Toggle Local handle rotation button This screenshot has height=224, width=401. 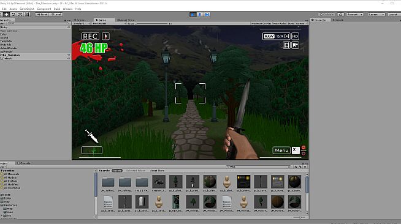(56, 15)
